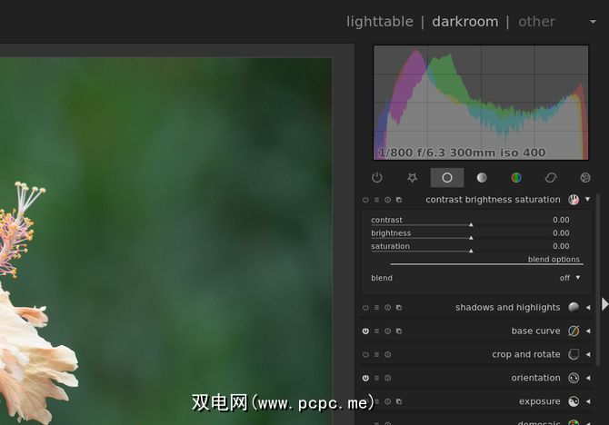Viewport: 609px width, 425px height.
Task: Click the shadows and highlights module title
Action: [507, 307]
